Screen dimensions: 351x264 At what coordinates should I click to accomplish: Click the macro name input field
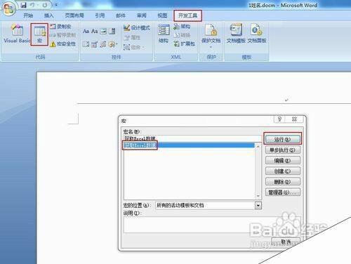(192, 138)
